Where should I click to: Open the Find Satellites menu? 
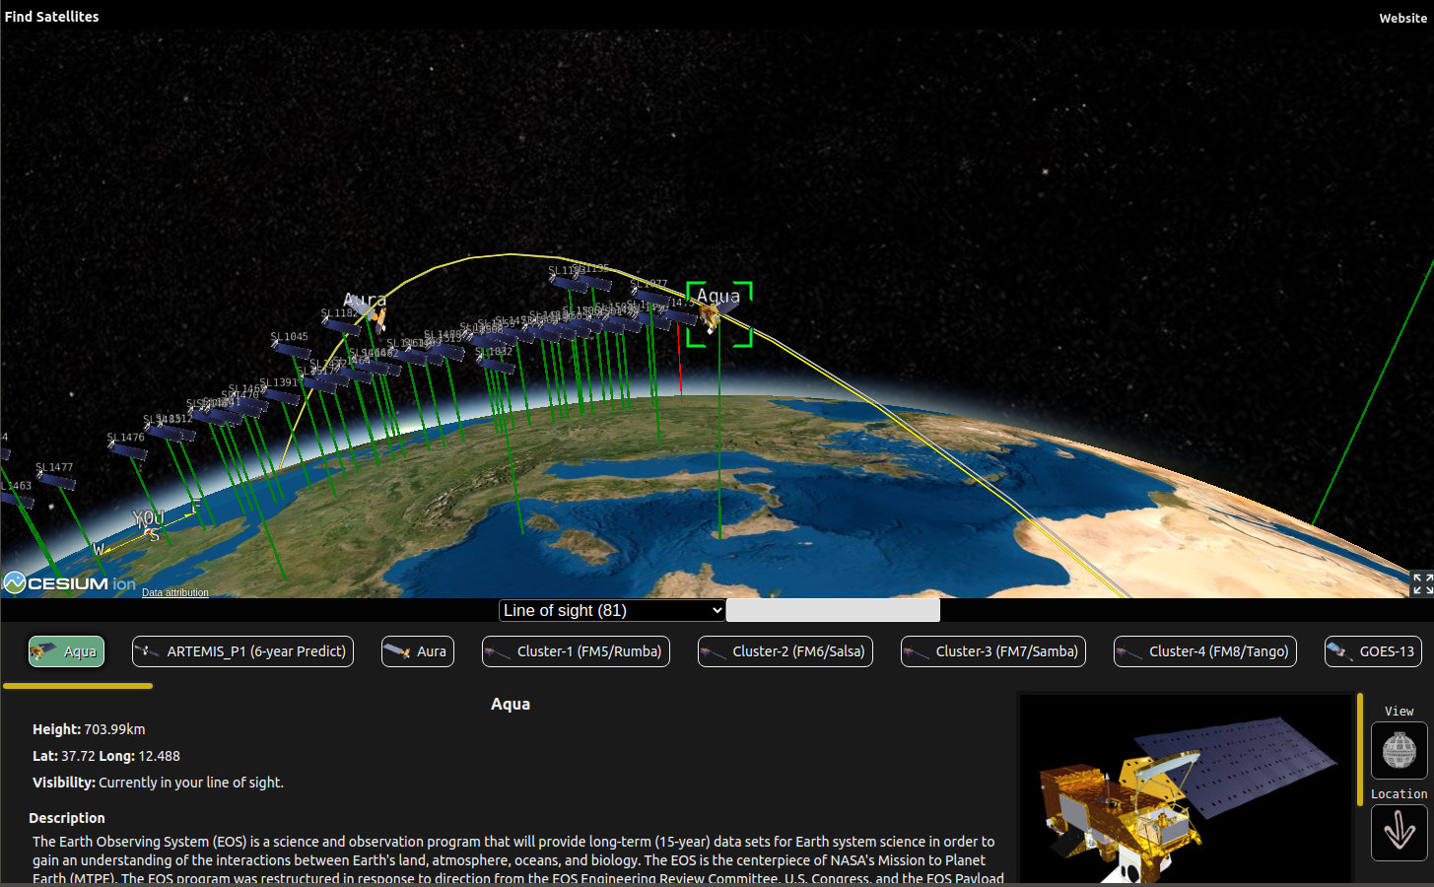point(51,17)
